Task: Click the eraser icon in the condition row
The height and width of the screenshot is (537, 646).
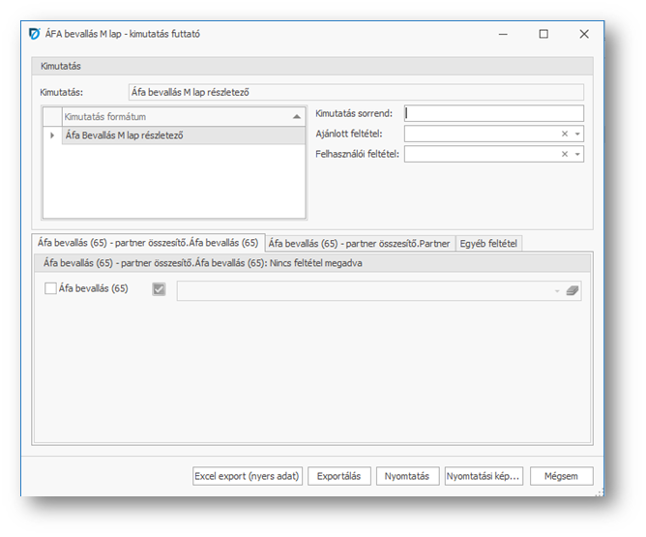Action: pyautogui.click(x=573, y=289)
